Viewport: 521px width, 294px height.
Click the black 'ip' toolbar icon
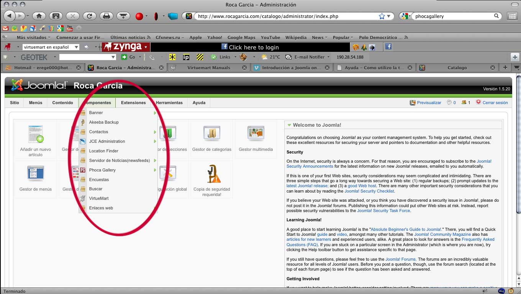tap(186, 57)
